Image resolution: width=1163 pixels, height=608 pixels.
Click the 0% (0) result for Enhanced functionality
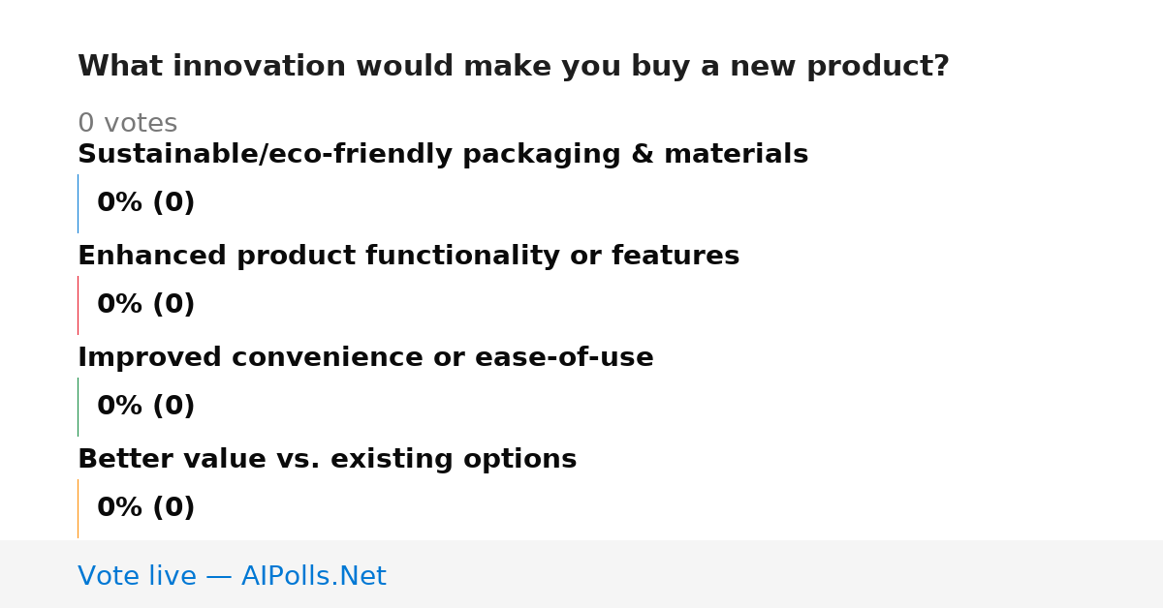coord(145,305)
